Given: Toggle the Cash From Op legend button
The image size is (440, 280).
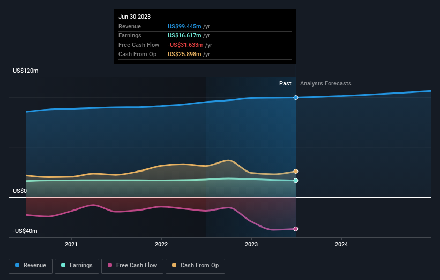Looking at the screenshot, I should (195, 266).
